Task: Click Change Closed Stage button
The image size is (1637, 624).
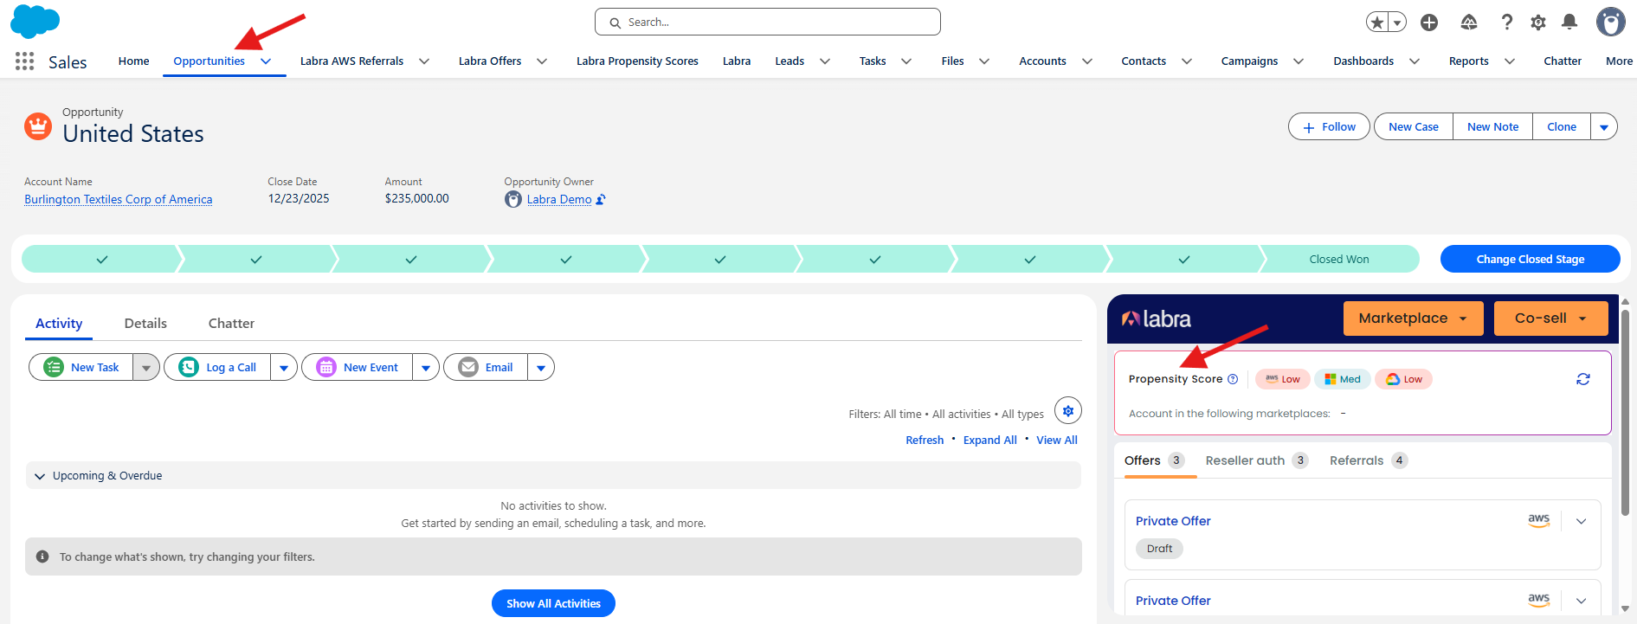Action: 1531,259
